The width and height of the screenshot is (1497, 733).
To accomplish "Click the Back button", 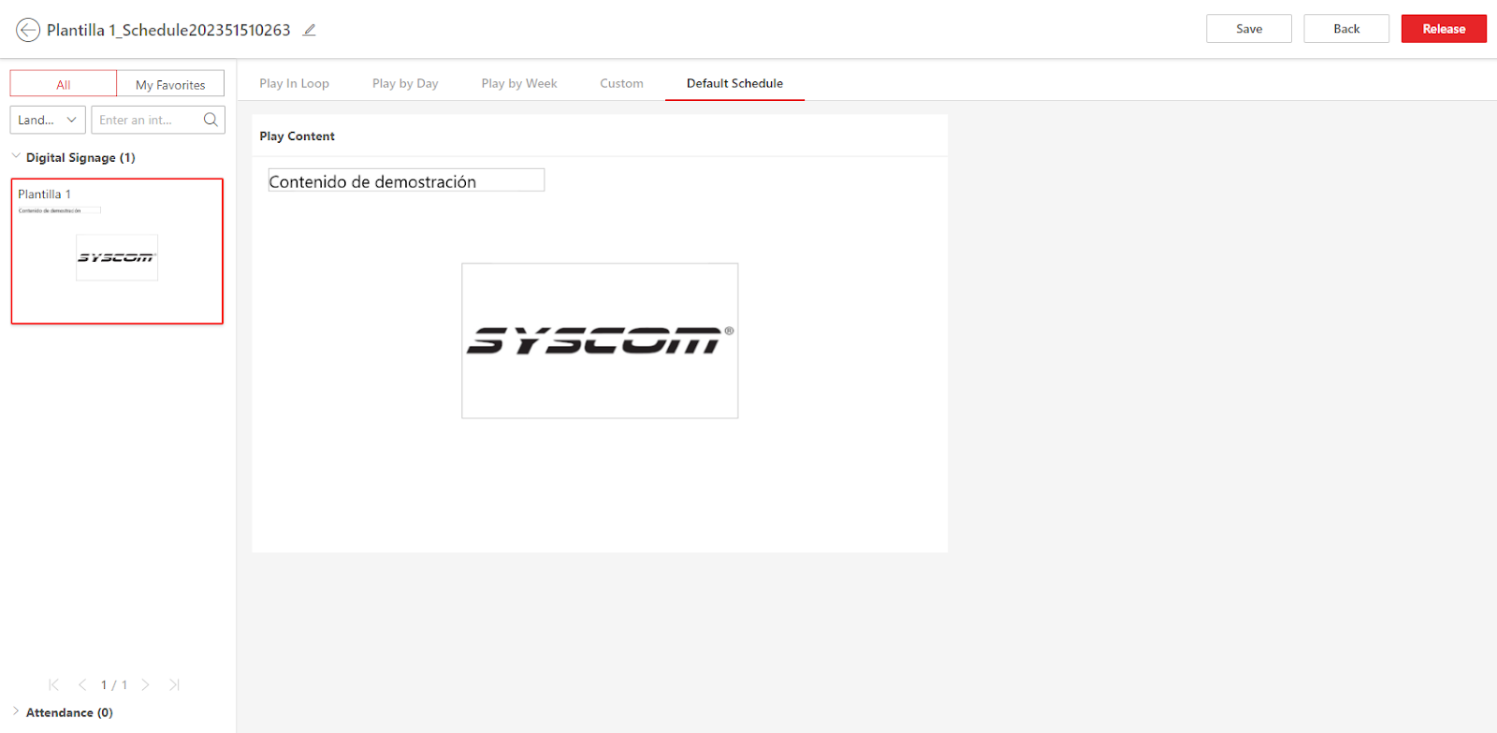I will [1346, 29].
